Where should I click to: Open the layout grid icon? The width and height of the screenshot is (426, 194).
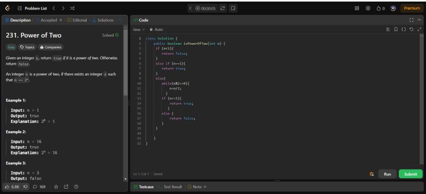point(357,9)
